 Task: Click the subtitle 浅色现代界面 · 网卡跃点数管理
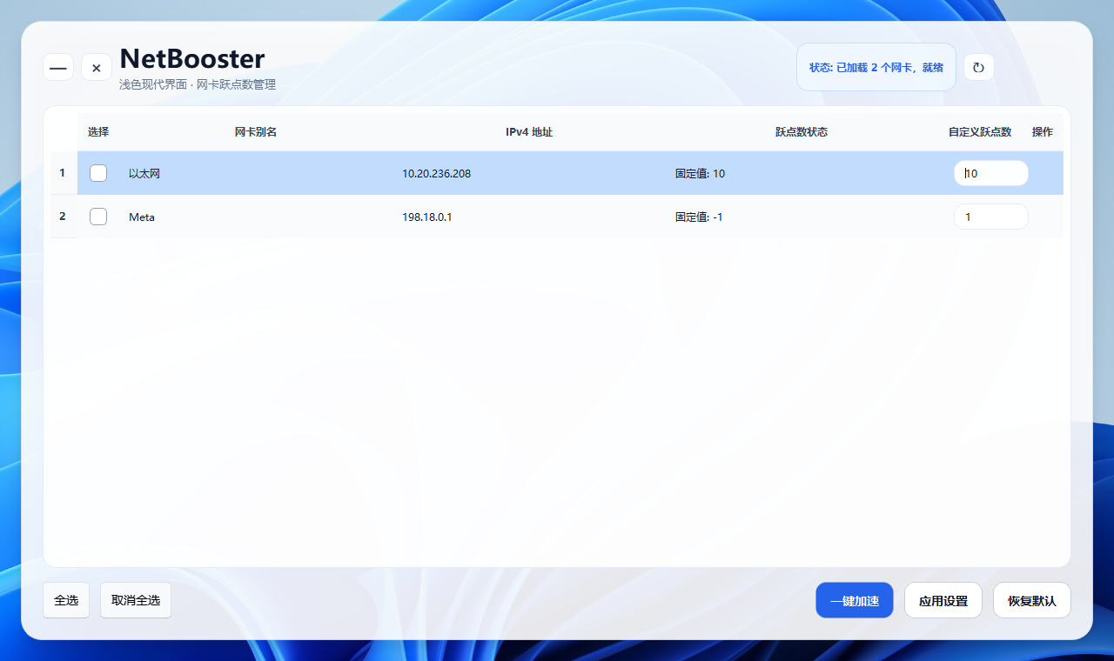click(x=198, y=84)
